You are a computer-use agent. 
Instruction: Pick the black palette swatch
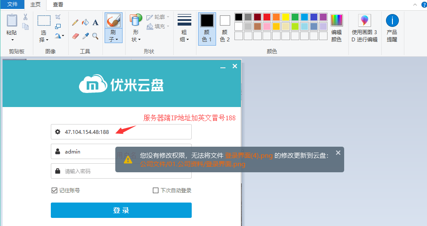tap(239, 17)
